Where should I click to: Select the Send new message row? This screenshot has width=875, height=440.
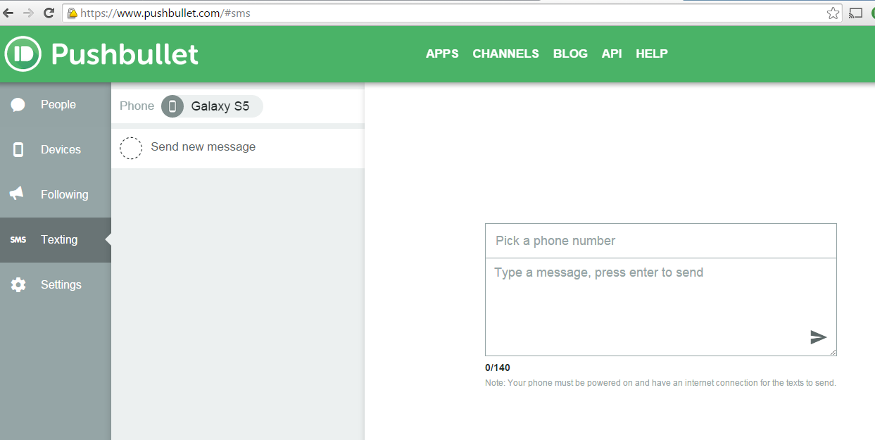[237, 148]
